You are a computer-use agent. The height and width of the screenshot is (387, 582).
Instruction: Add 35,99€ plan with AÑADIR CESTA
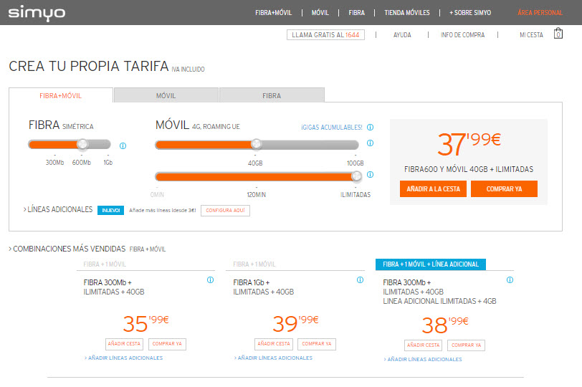[124, 344]
